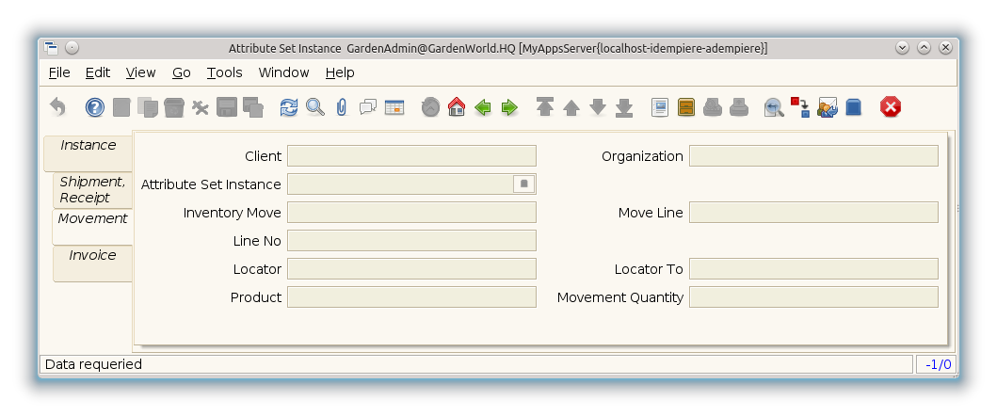Open the Window menu
Viewport: 997px width, 416px height.
pos(283,72)
